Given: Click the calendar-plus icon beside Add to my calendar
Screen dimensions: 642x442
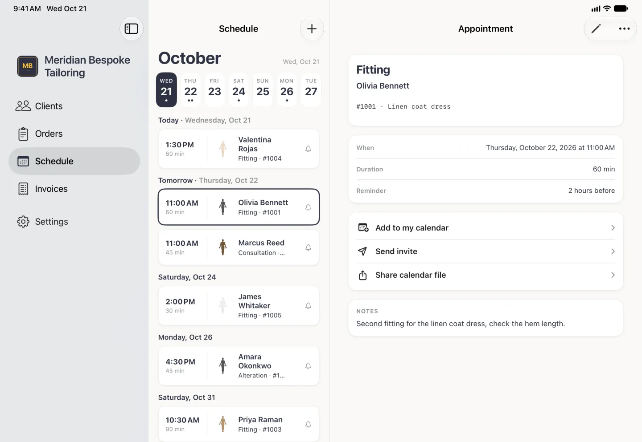Looking at the screenshot, I should [363, 228].
